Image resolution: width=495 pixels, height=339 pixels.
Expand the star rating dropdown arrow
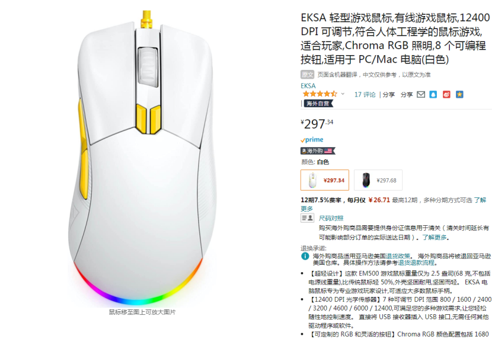click(343, 94)
